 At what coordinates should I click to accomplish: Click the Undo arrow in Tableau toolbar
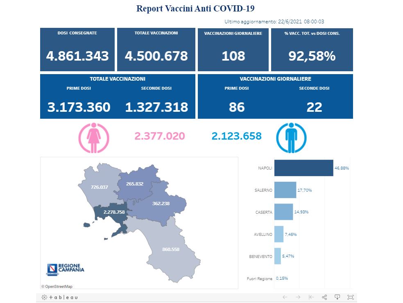coord(285,297)
